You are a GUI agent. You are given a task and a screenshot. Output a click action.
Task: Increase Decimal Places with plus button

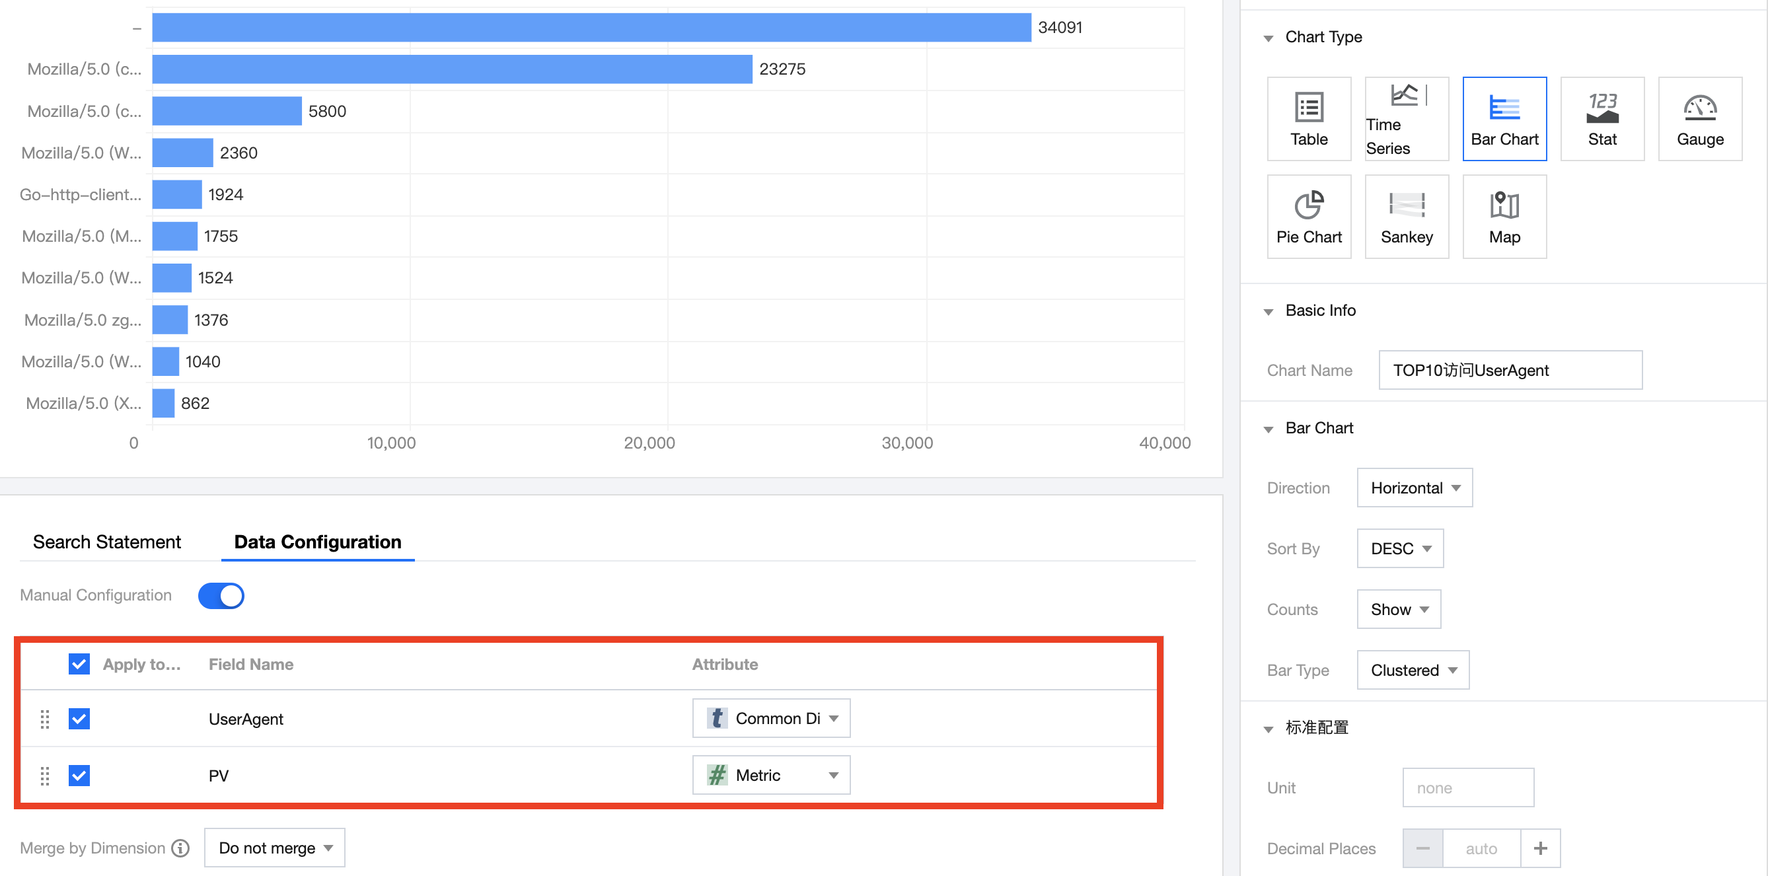tap(1539, 848)
